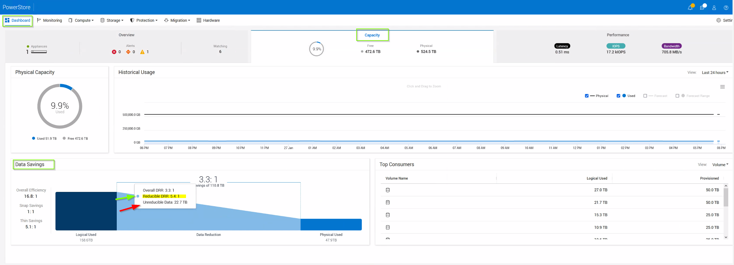The image size is (734, 265).
Task: Disable the Used checkbox on Historical Usage
Action: [x=618, y=96]
